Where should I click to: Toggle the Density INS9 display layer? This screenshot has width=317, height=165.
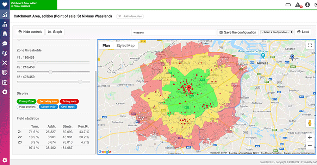pos(48,106)
